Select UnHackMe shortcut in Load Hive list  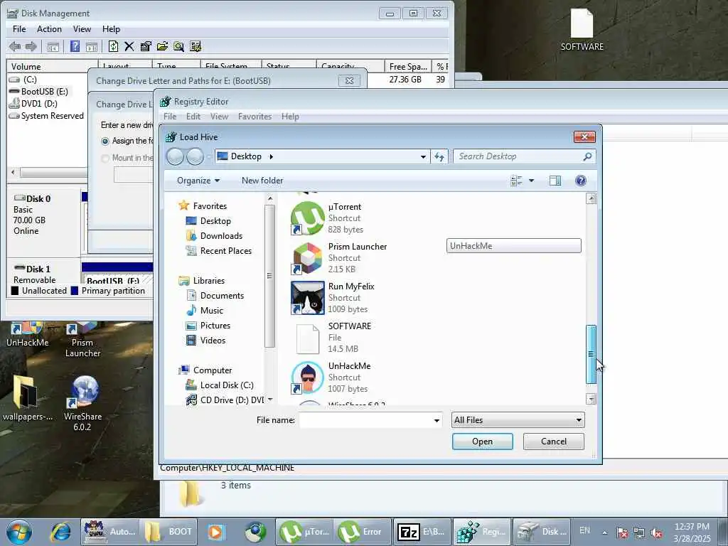click(345, 378)
